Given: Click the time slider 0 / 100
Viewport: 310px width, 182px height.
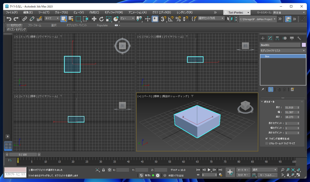Looking at the screenshot, I should click(23, 155).
